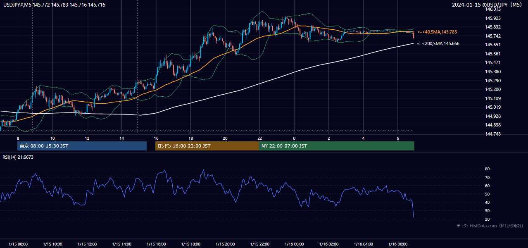The image size is (528, 248).
Task: Click price axis value 144.928
Action: point(493,116)
